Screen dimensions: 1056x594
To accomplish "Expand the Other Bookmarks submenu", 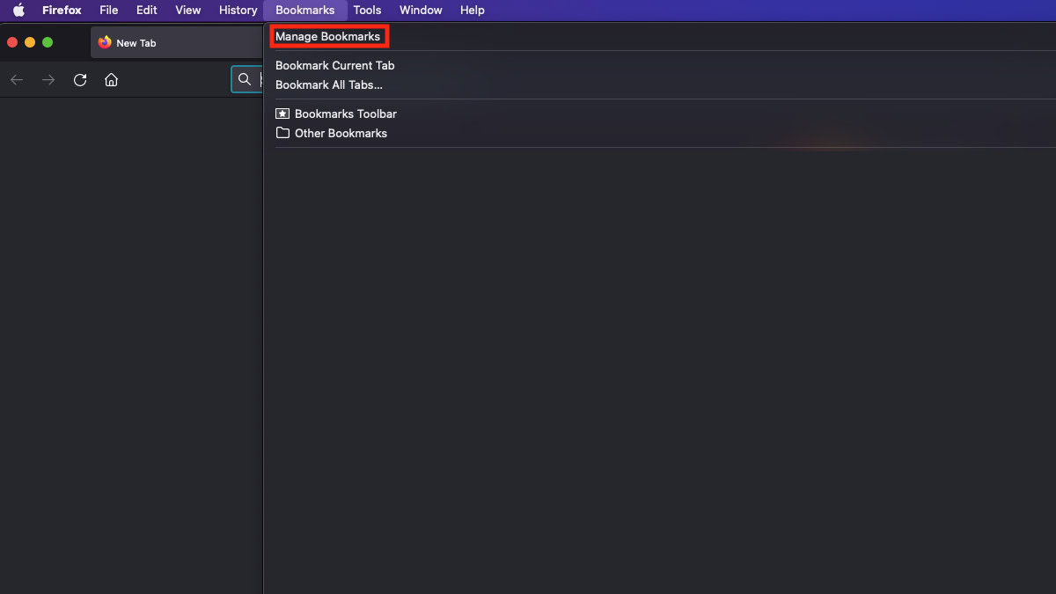I will [x=341, y=133].
